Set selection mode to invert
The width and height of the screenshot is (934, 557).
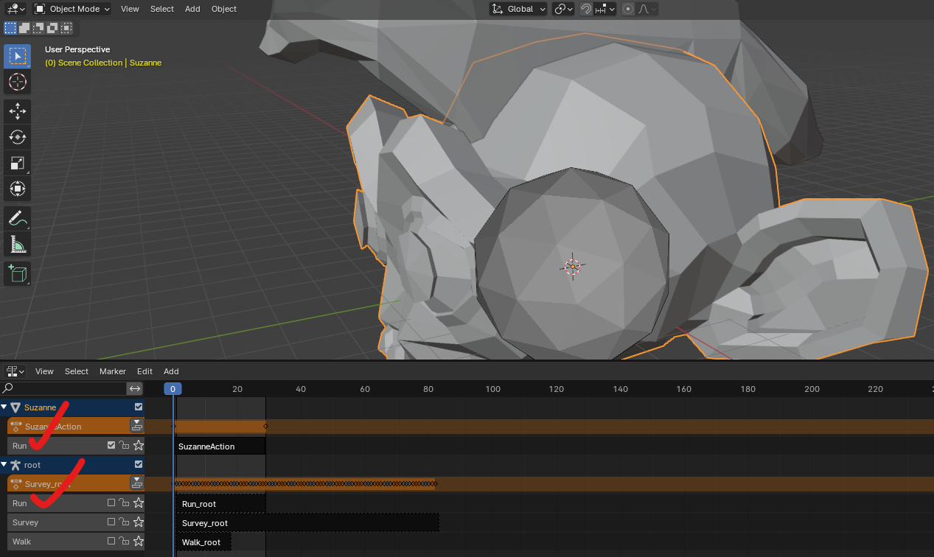52,28
